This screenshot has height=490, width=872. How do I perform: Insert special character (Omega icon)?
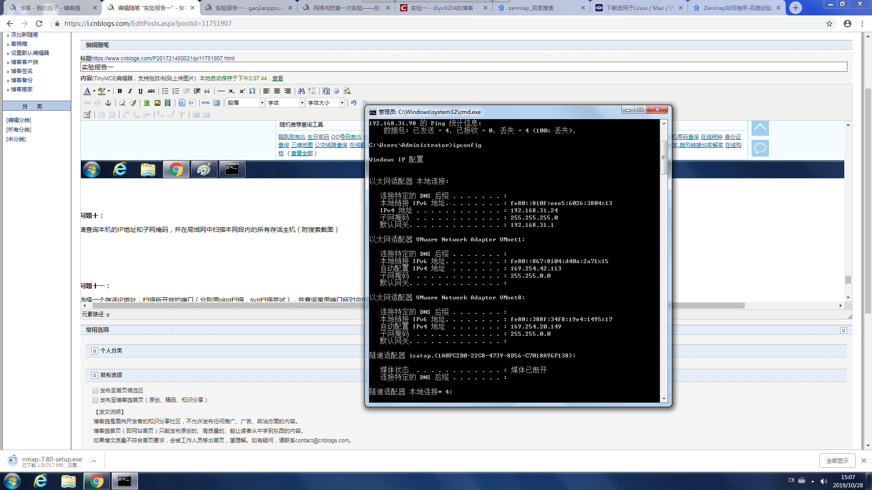coord(253,91)
